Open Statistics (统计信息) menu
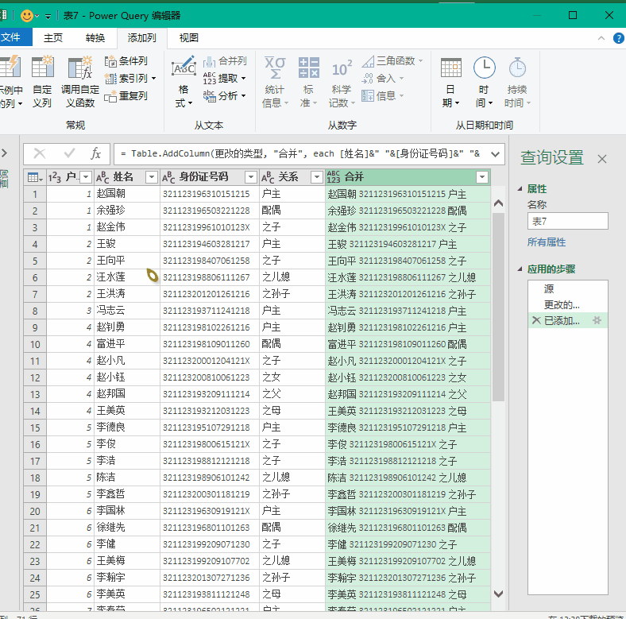 [275, 82]
